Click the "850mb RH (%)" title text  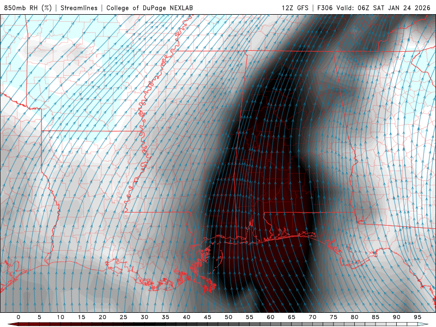[28, 8]
